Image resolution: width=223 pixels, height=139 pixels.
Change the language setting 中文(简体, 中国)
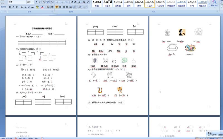click(26, 138)
